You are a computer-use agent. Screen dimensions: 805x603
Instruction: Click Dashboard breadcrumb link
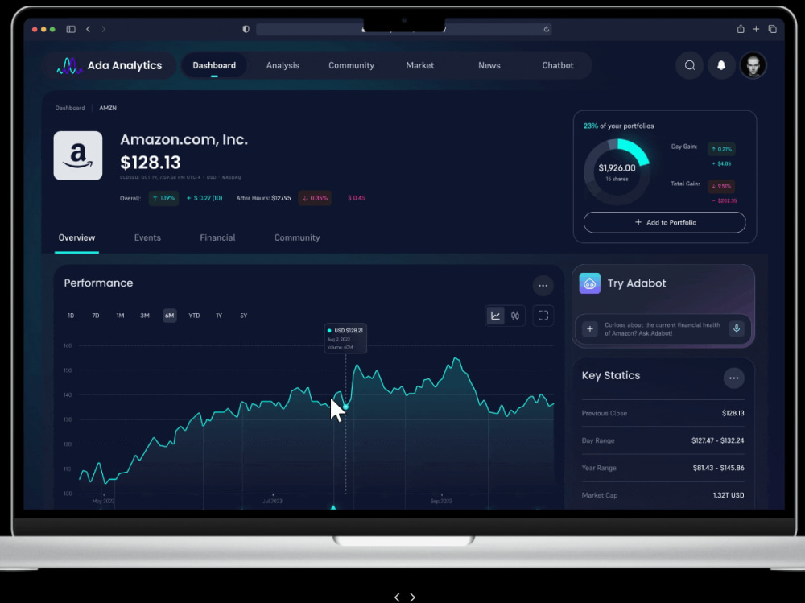pos(70,109)
